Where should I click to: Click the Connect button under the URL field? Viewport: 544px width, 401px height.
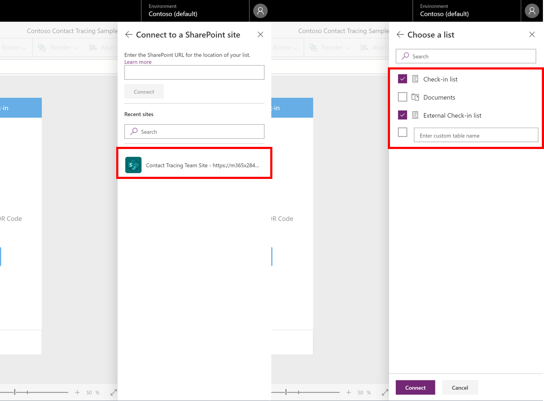click(144, 92)
